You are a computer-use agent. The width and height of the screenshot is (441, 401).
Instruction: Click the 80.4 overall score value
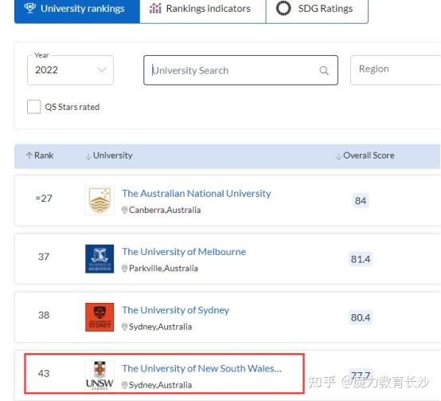pyautogui.click(x=361, y=317)
